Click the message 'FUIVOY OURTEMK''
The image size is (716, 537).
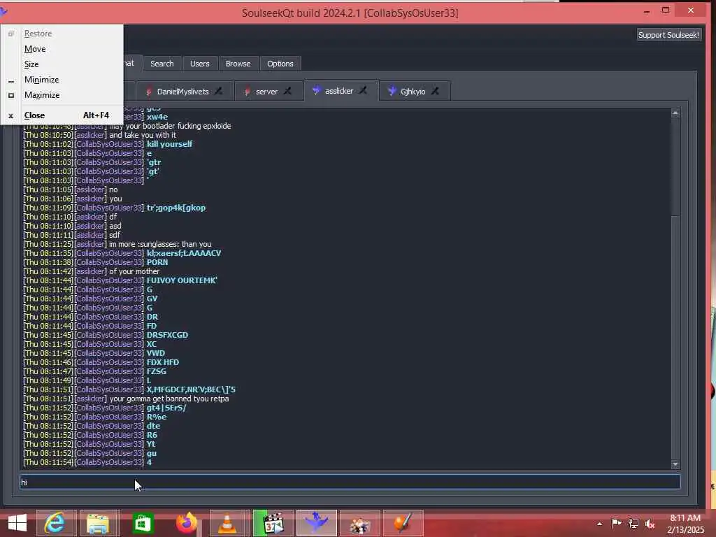click(x=182, y=280)
